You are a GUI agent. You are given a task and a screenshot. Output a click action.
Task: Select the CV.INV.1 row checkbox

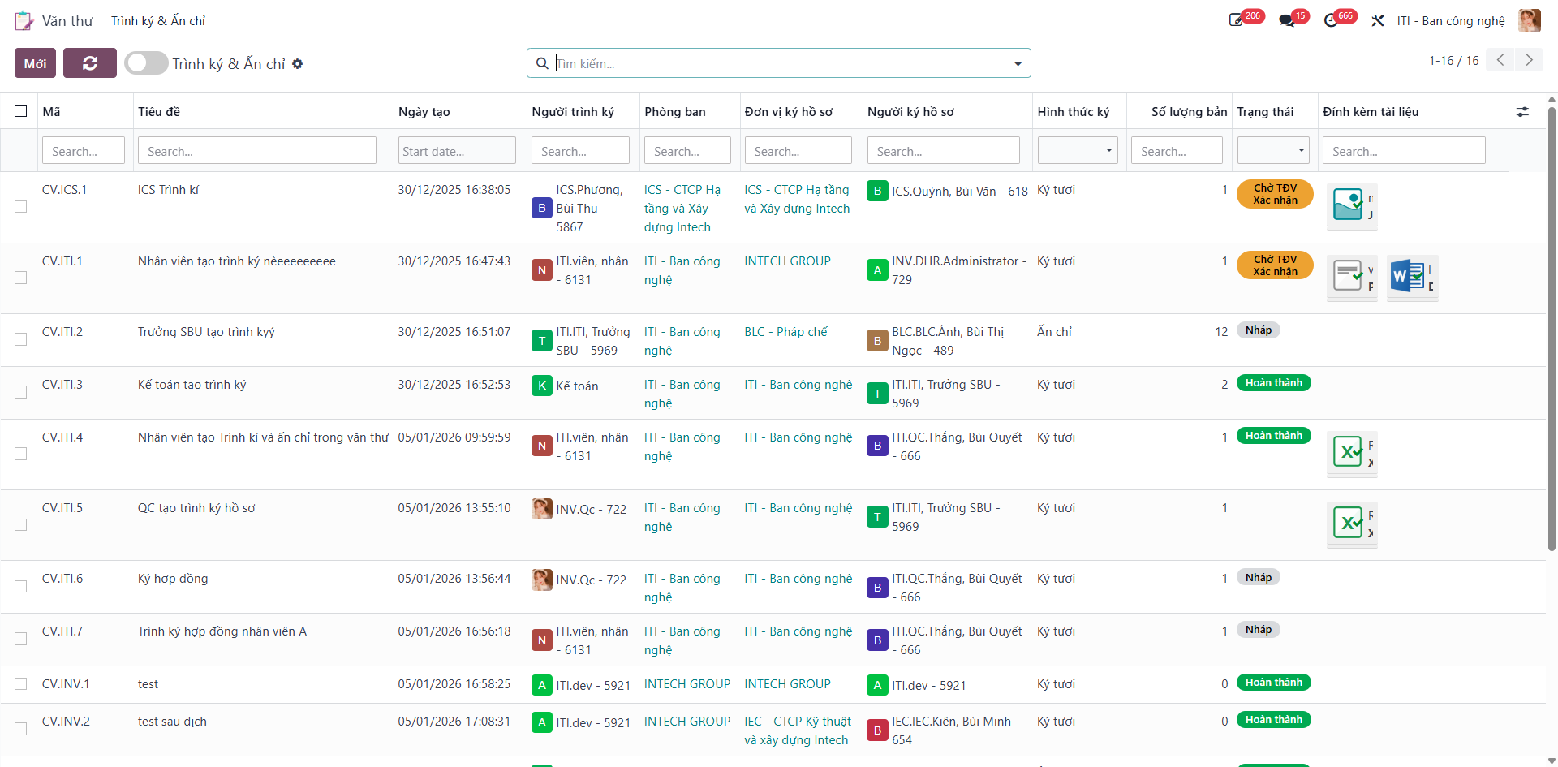[21, 684]
